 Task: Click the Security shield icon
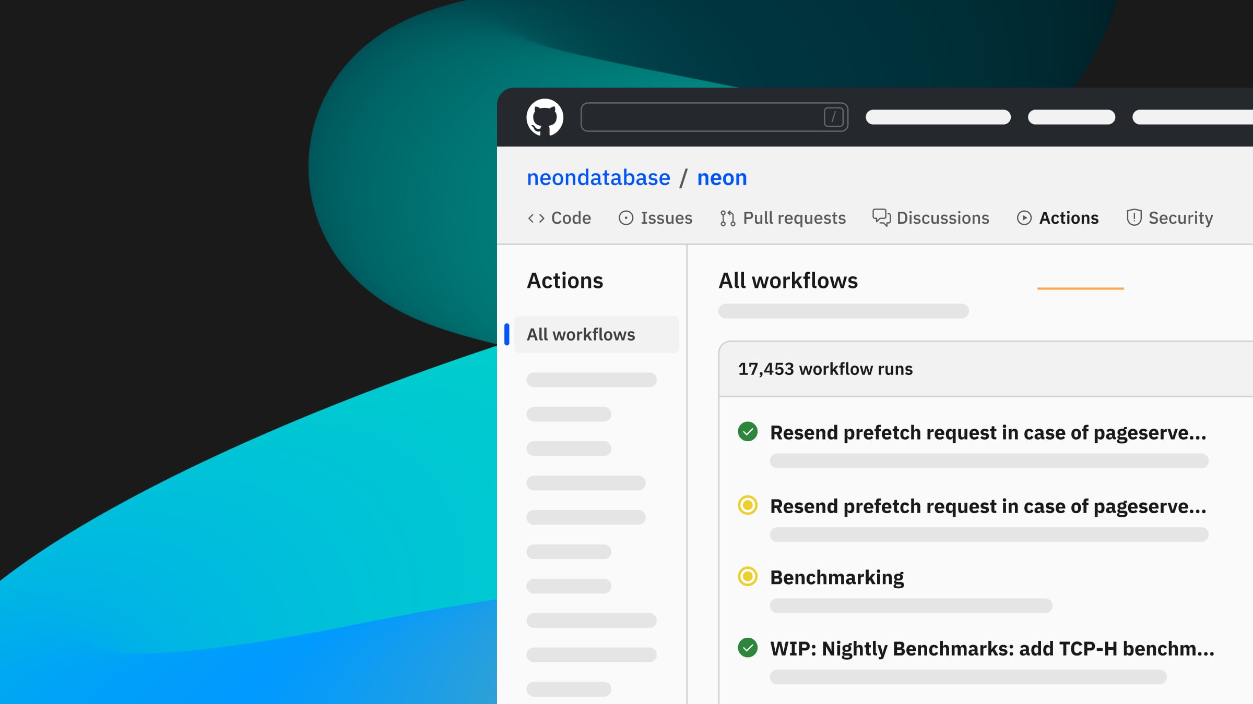(x=1134, y=217)
